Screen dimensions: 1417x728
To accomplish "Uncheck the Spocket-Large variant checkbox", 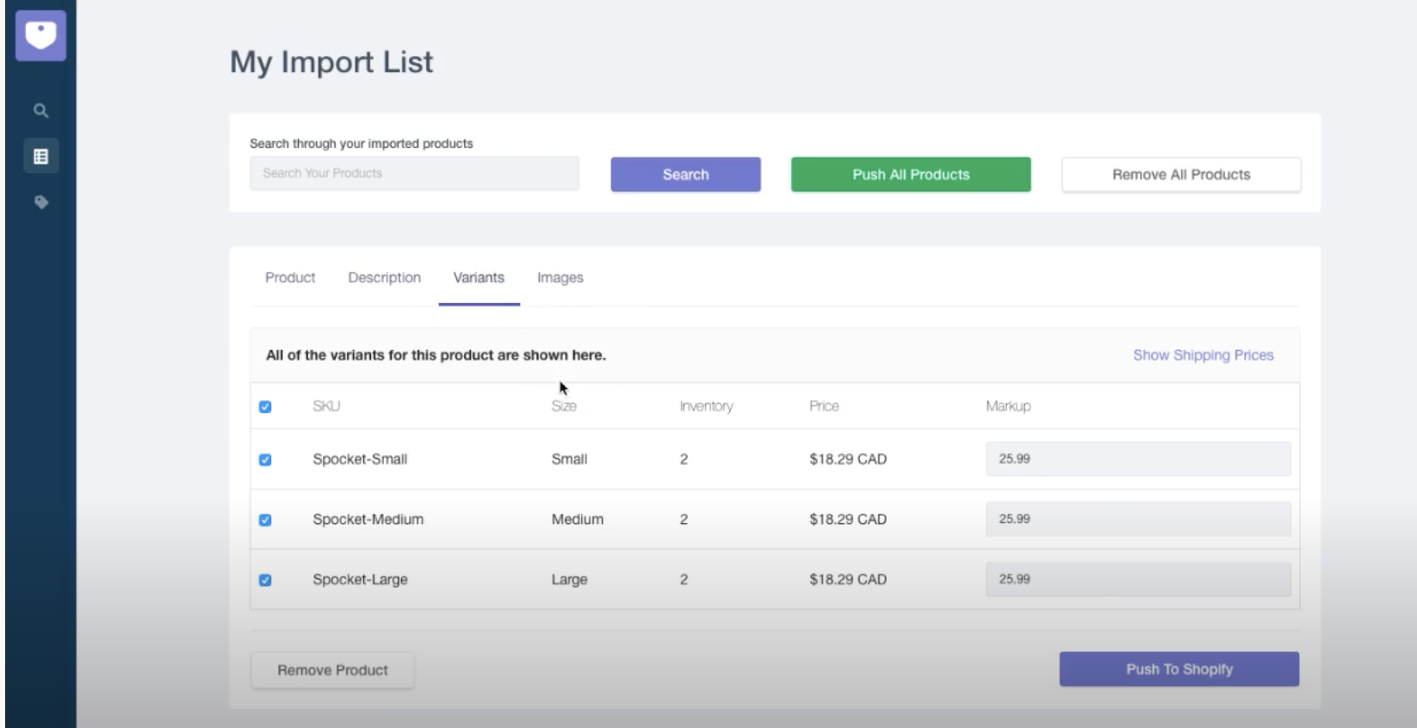I will coord(265,580).
